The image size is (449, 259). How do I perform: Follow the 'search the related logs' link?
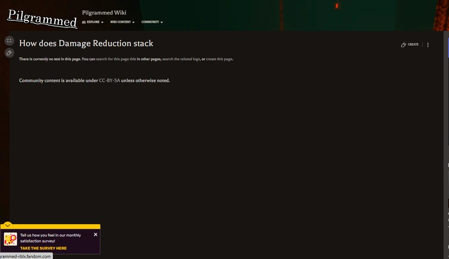pyautogui.click(x=181, y=59)
